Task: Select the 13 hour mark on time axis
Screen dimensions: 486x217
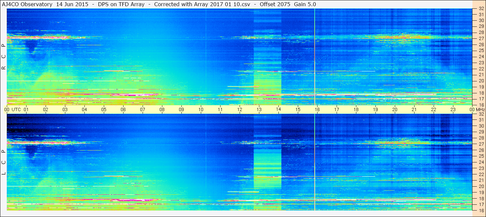Action: click(x=259, y=109)
